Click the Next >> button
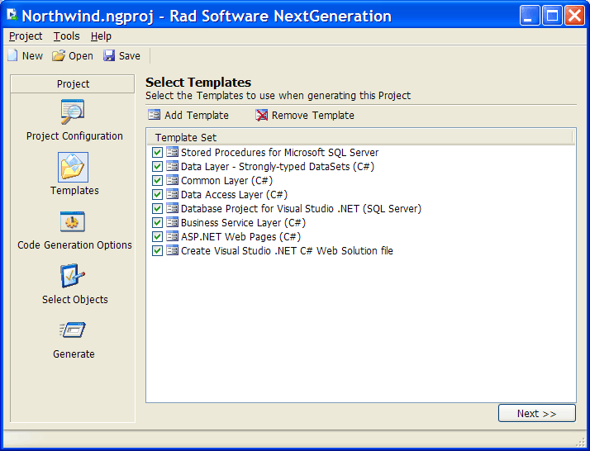Screen dimensions: 590x451 537,413
